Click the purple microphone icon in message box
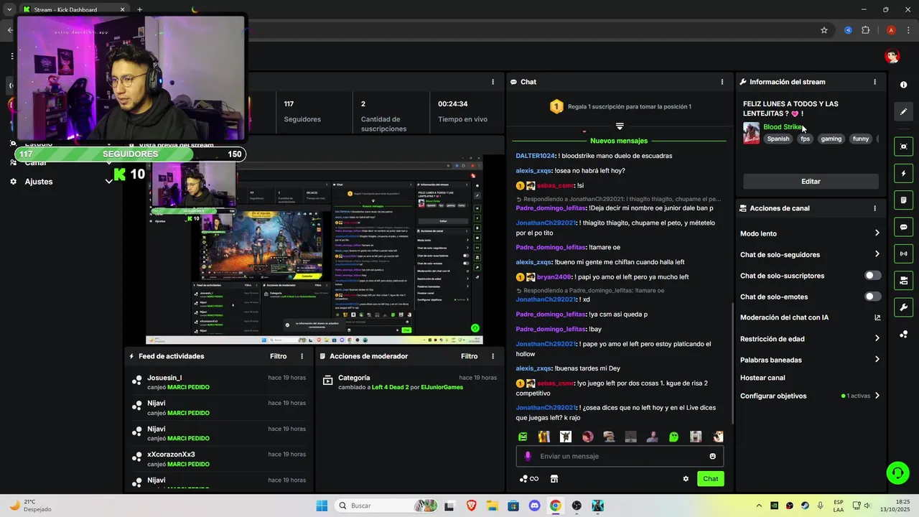919x517 pixels. [528, 456]
